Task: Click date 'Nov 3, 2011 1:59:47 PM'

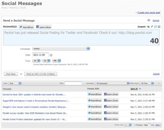Action: [142, 113]
